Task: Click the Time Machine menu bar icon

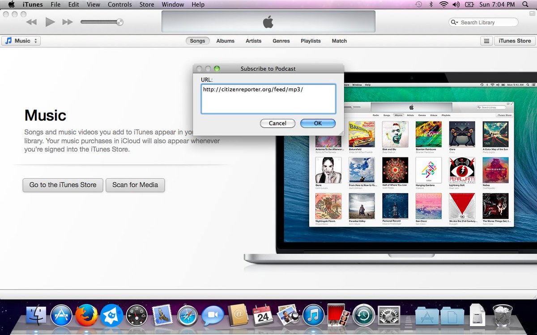Action: pyautogui.click(x=418, y=4)
